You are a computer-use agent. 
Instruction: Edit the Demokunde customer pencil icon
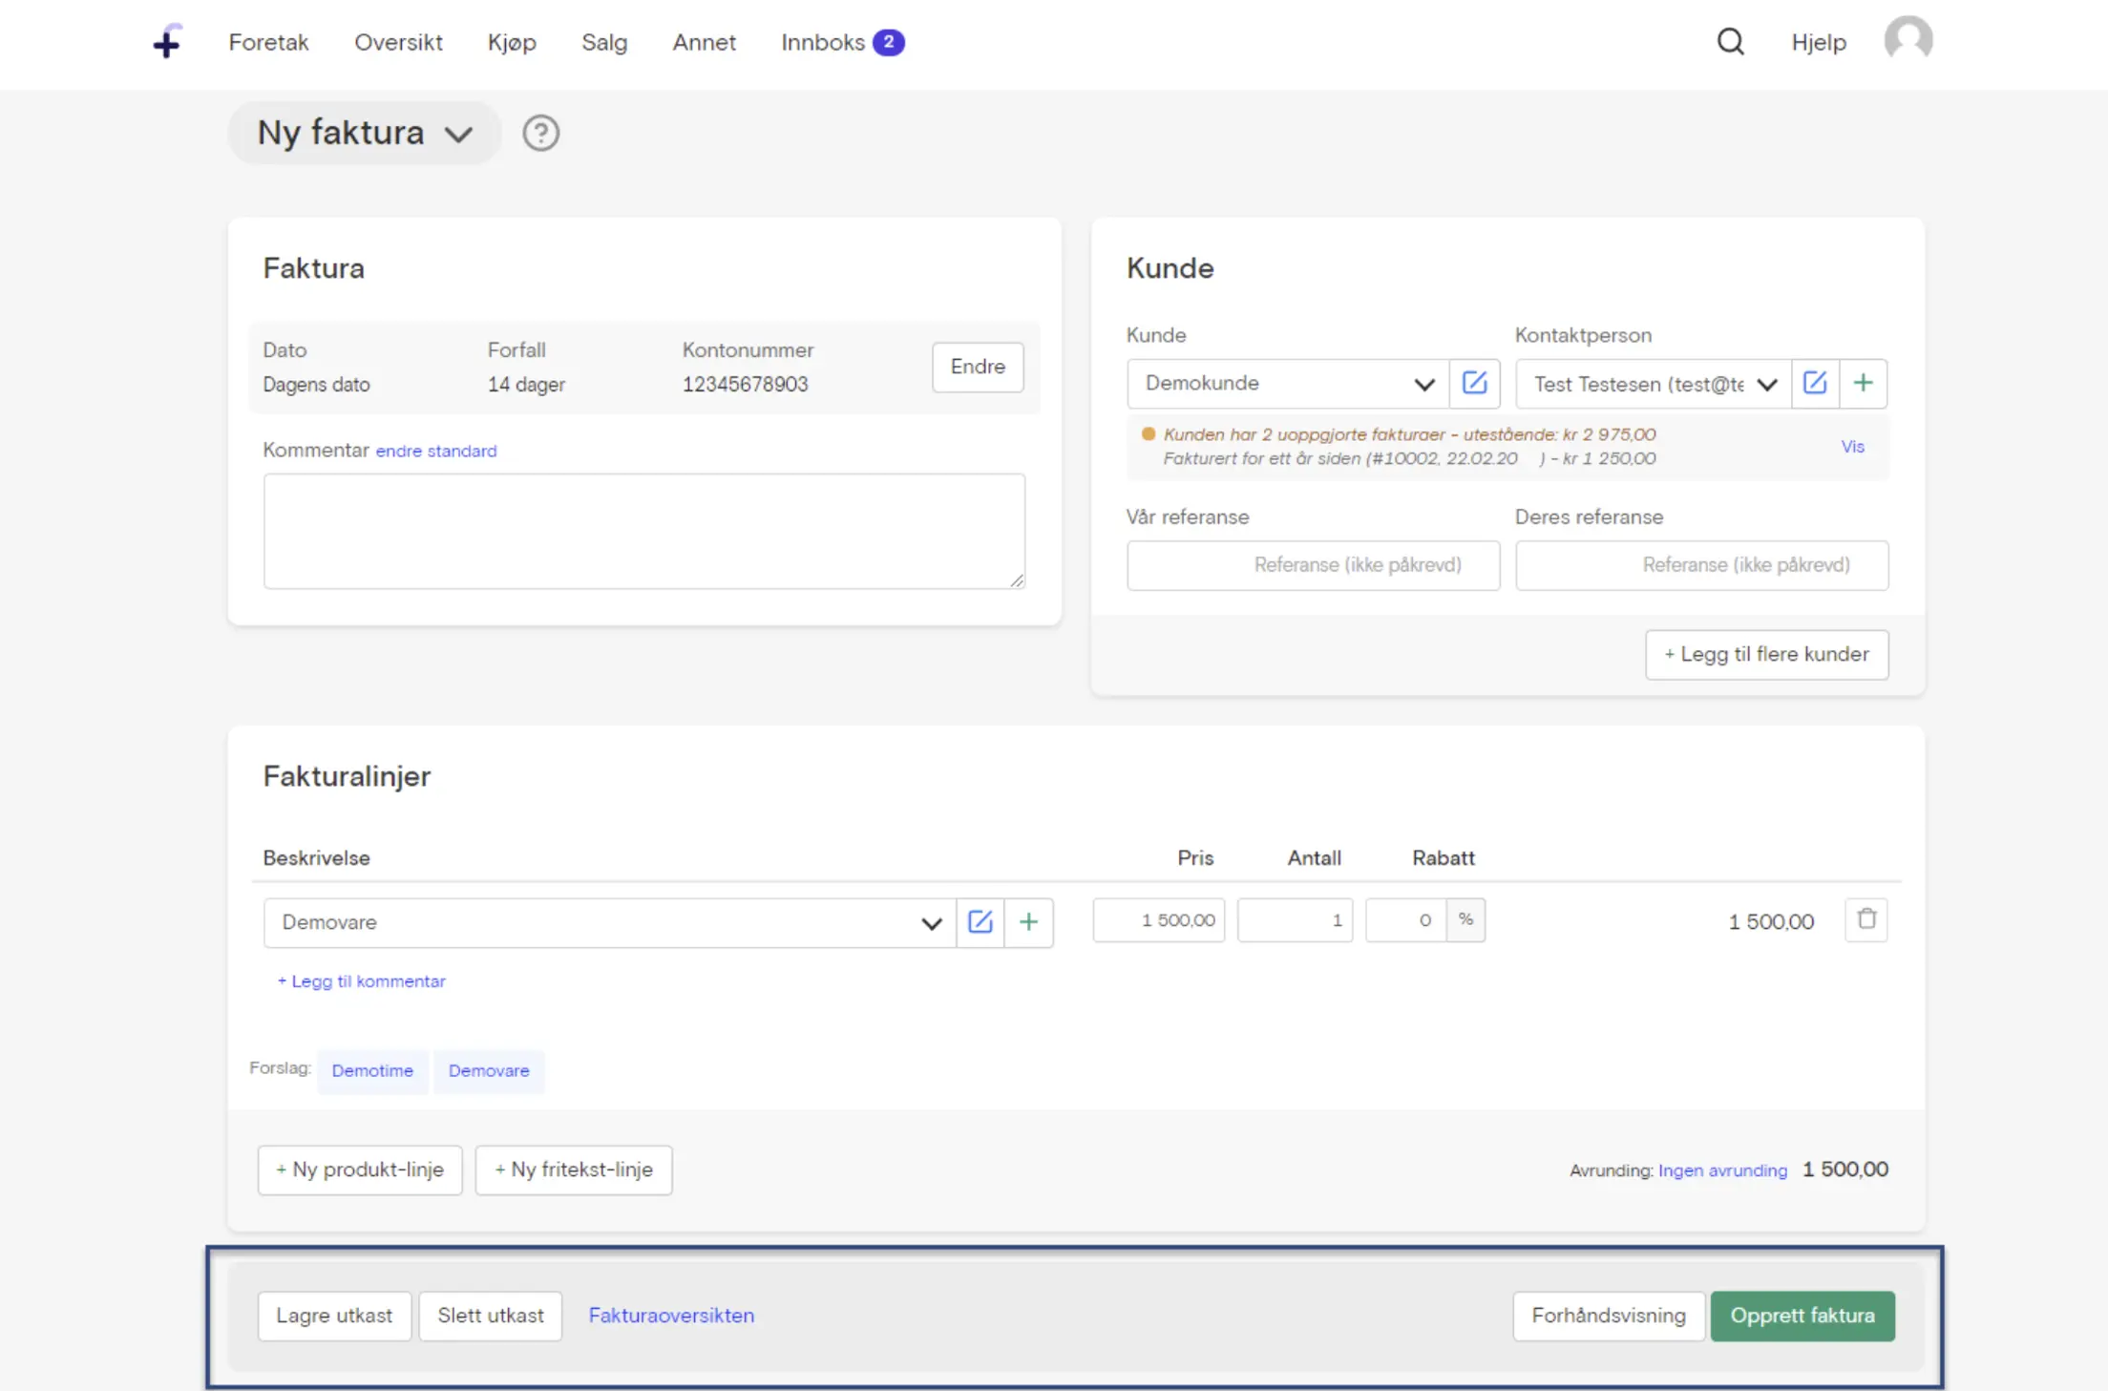pos(1474,384)
